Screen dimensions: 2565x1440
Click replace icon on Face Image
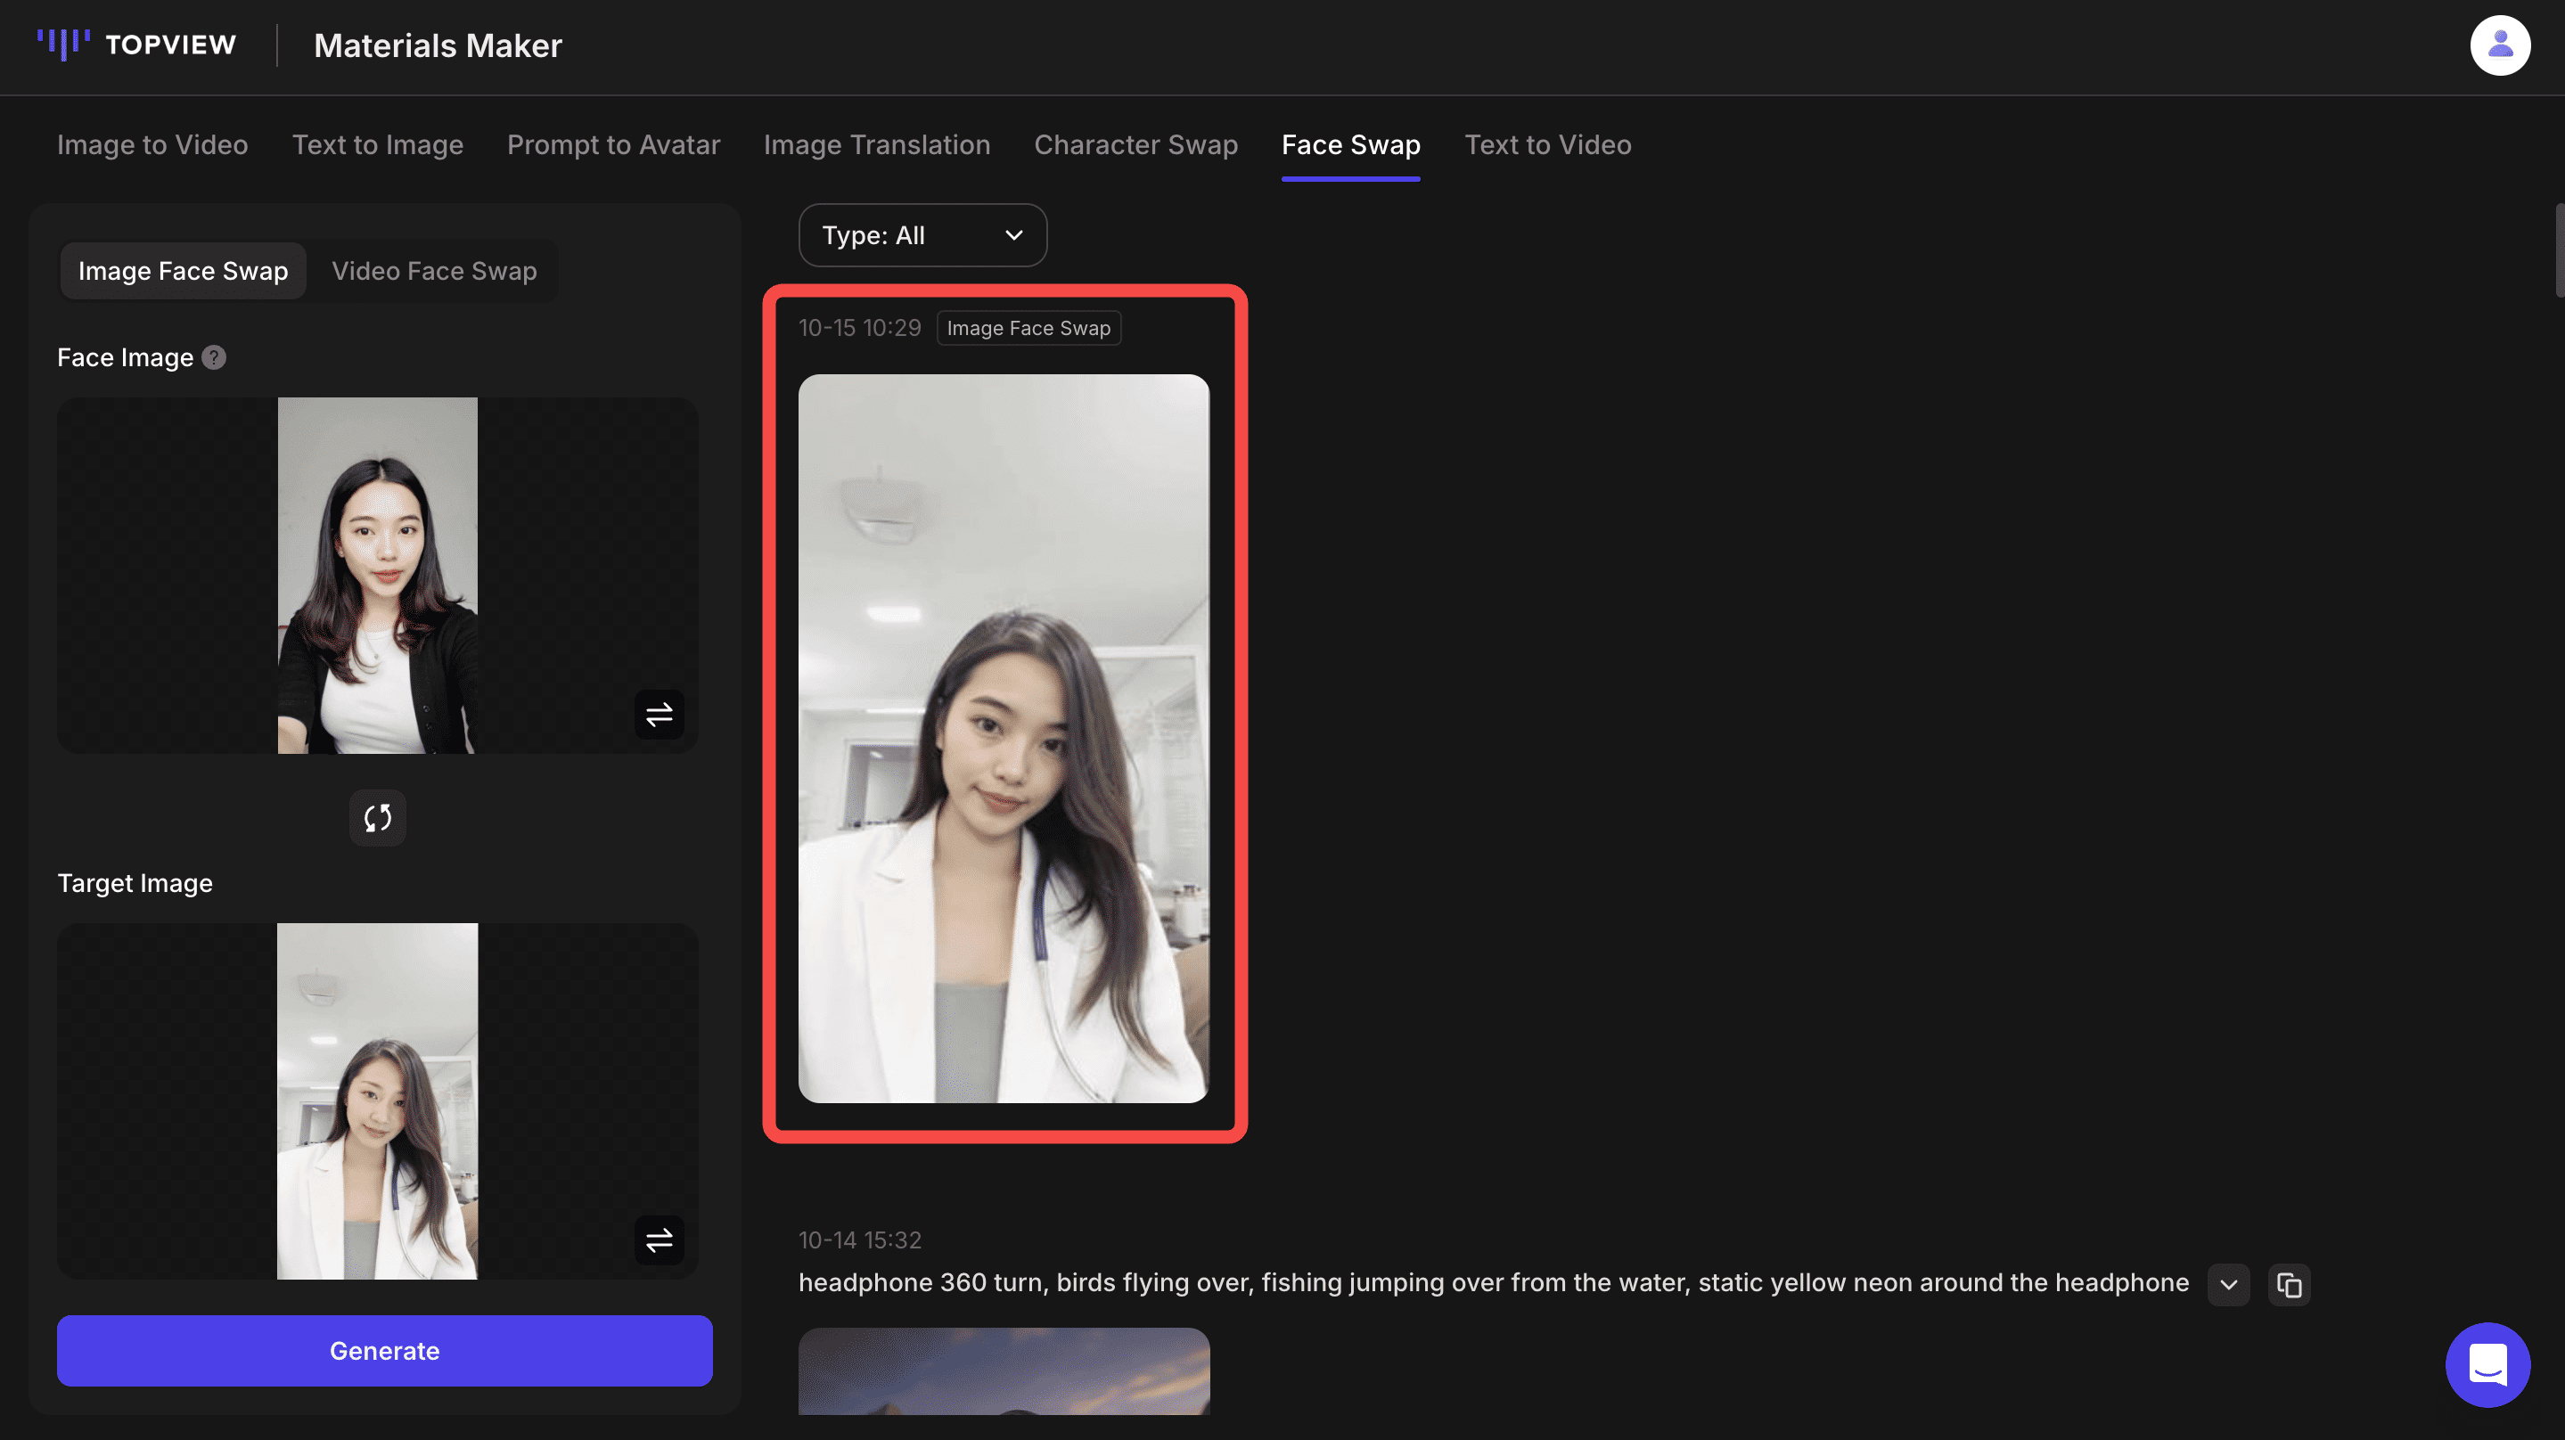[x=660, y=714]
